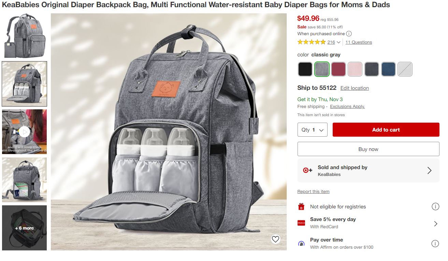Play the product video thumbnail
Screen dimensions: 448x261
(x=24, y=132)
